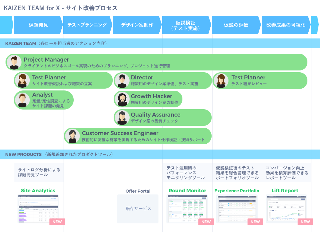Click the サイトログ分析による課題発見ツール description
320x232 pixels.
pos(39,172)
